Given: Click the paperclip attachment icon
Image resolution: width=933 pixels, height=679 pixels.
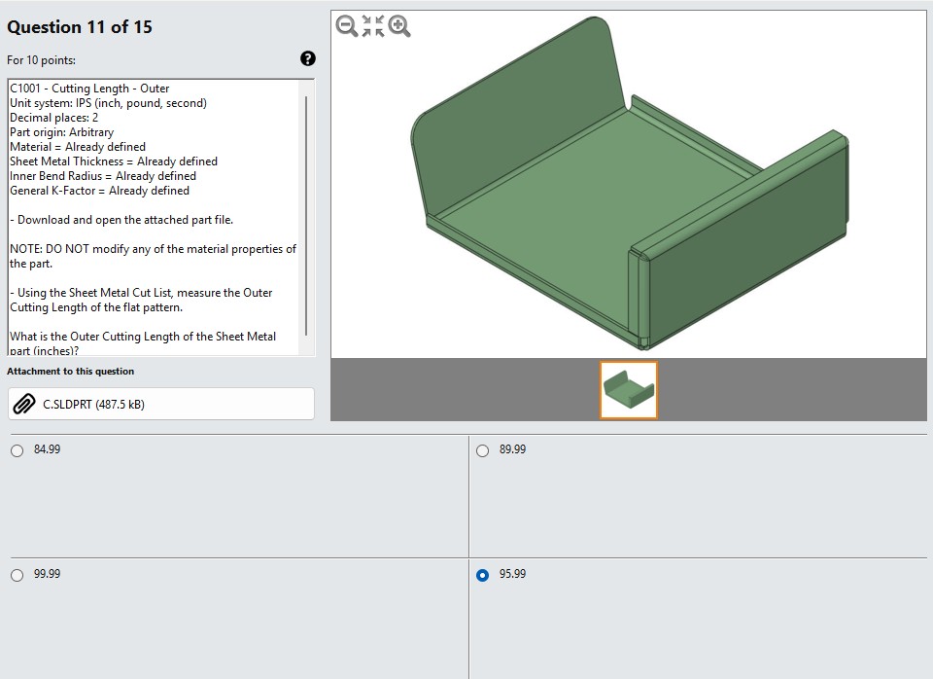Looking at the screenshot, I should pyautogui.click(x=24, y=404).
